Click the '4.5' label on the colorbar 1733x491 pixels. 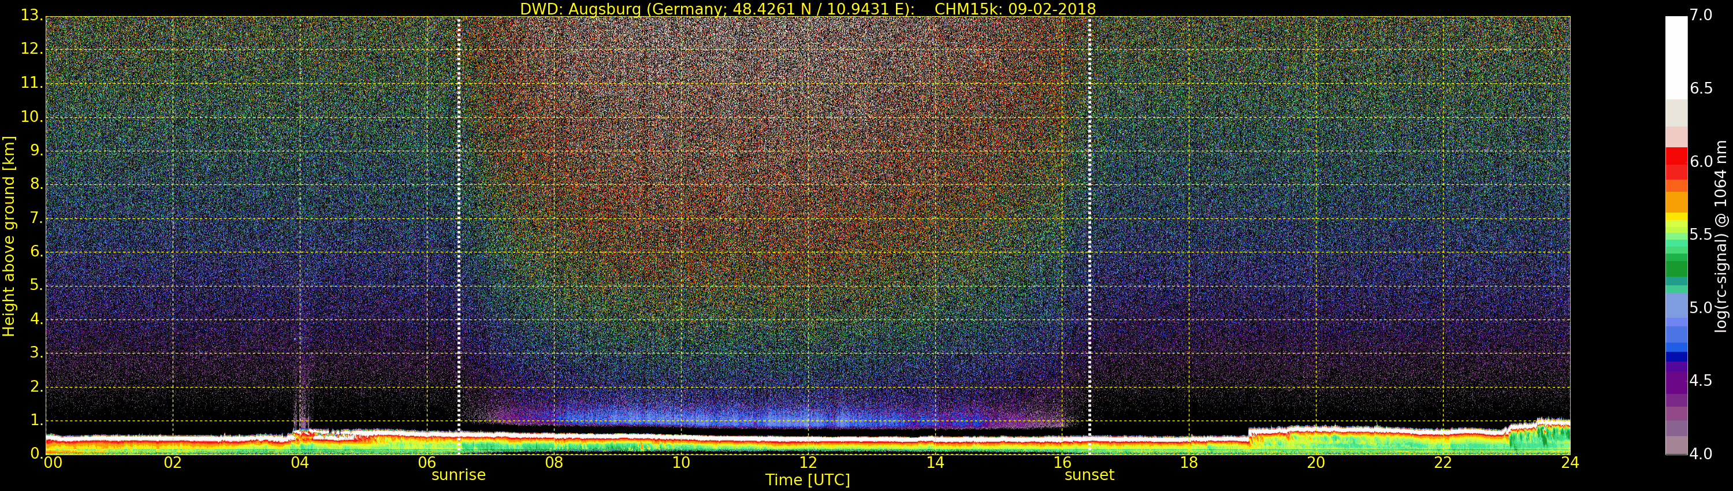[1702, 381]
